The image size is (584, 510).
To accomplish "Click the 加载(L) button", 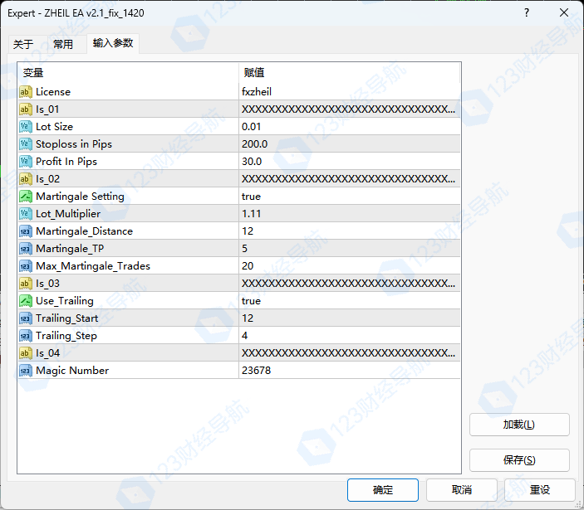I will (x=519, y=425).
